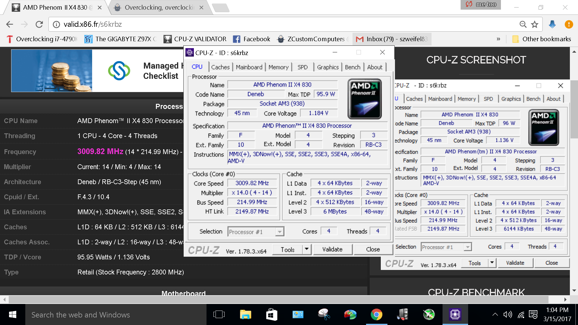
Task: Open Overclocking i7-4790k bookmark
Action: tap(42, 39)
